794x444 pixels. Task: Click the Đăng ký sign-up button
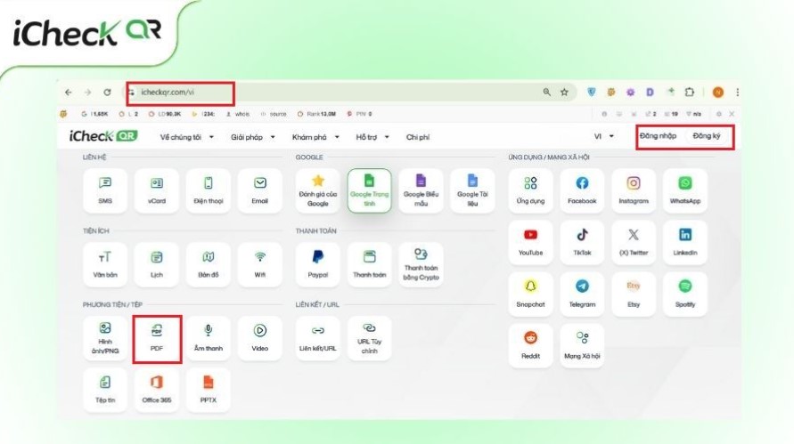[x=707, y=136]
